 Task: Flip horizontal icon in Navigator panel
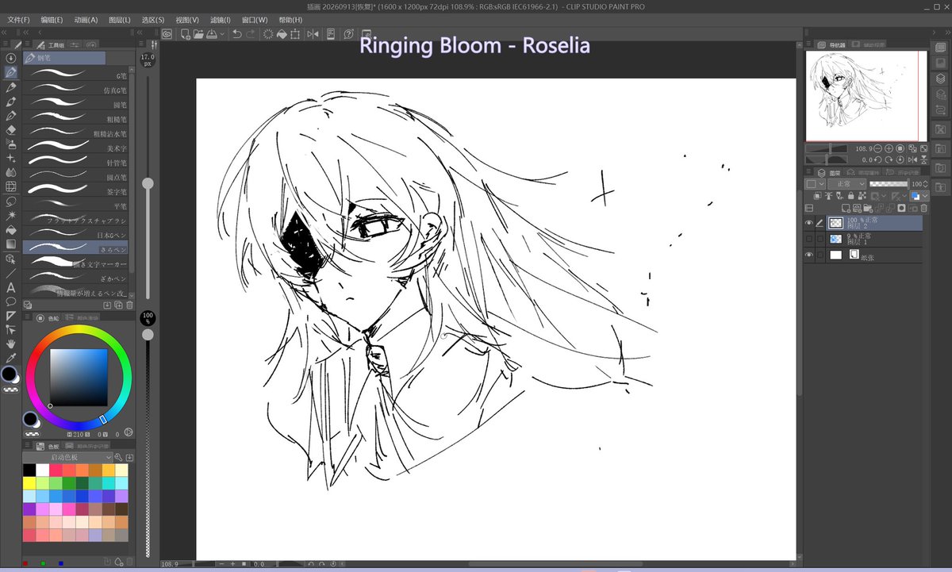click(912, 160)
